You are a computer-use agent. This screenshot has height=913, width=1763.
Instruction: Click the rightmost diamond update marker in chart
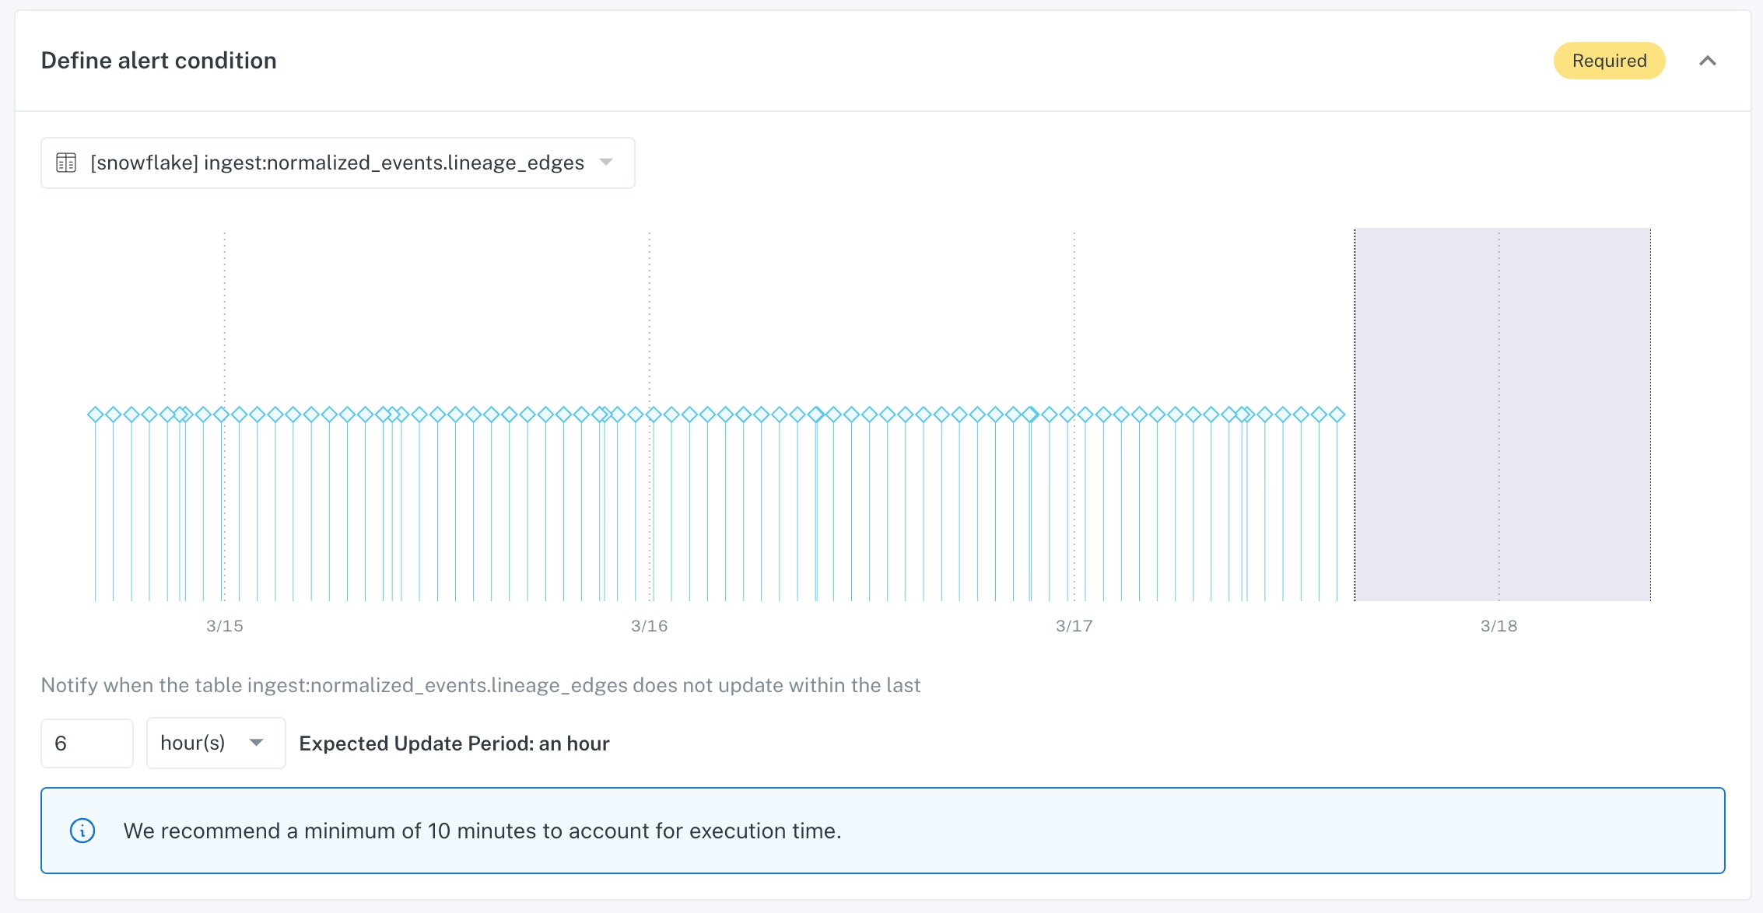(1337, 415)
